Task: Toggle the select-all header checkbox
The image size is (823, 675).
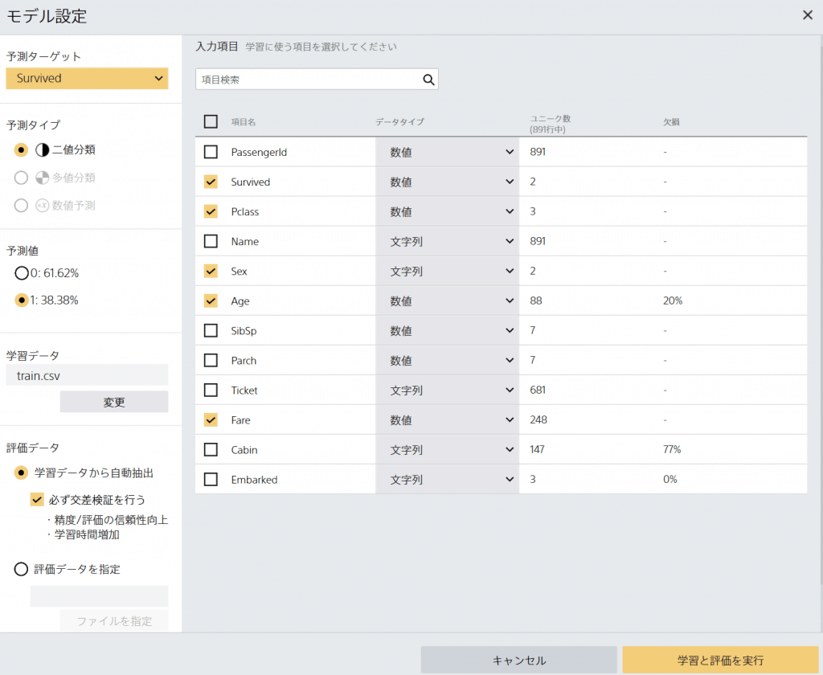Action: [x=211, y=121]
